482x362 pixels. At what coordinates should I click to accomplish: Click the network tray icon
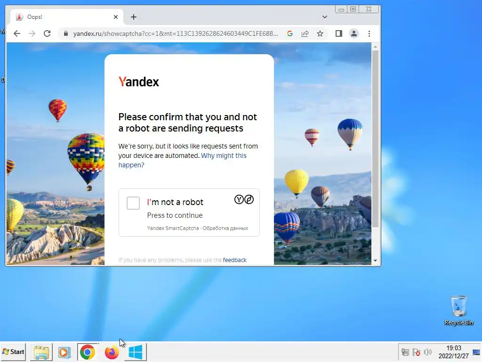coord(405,352)
